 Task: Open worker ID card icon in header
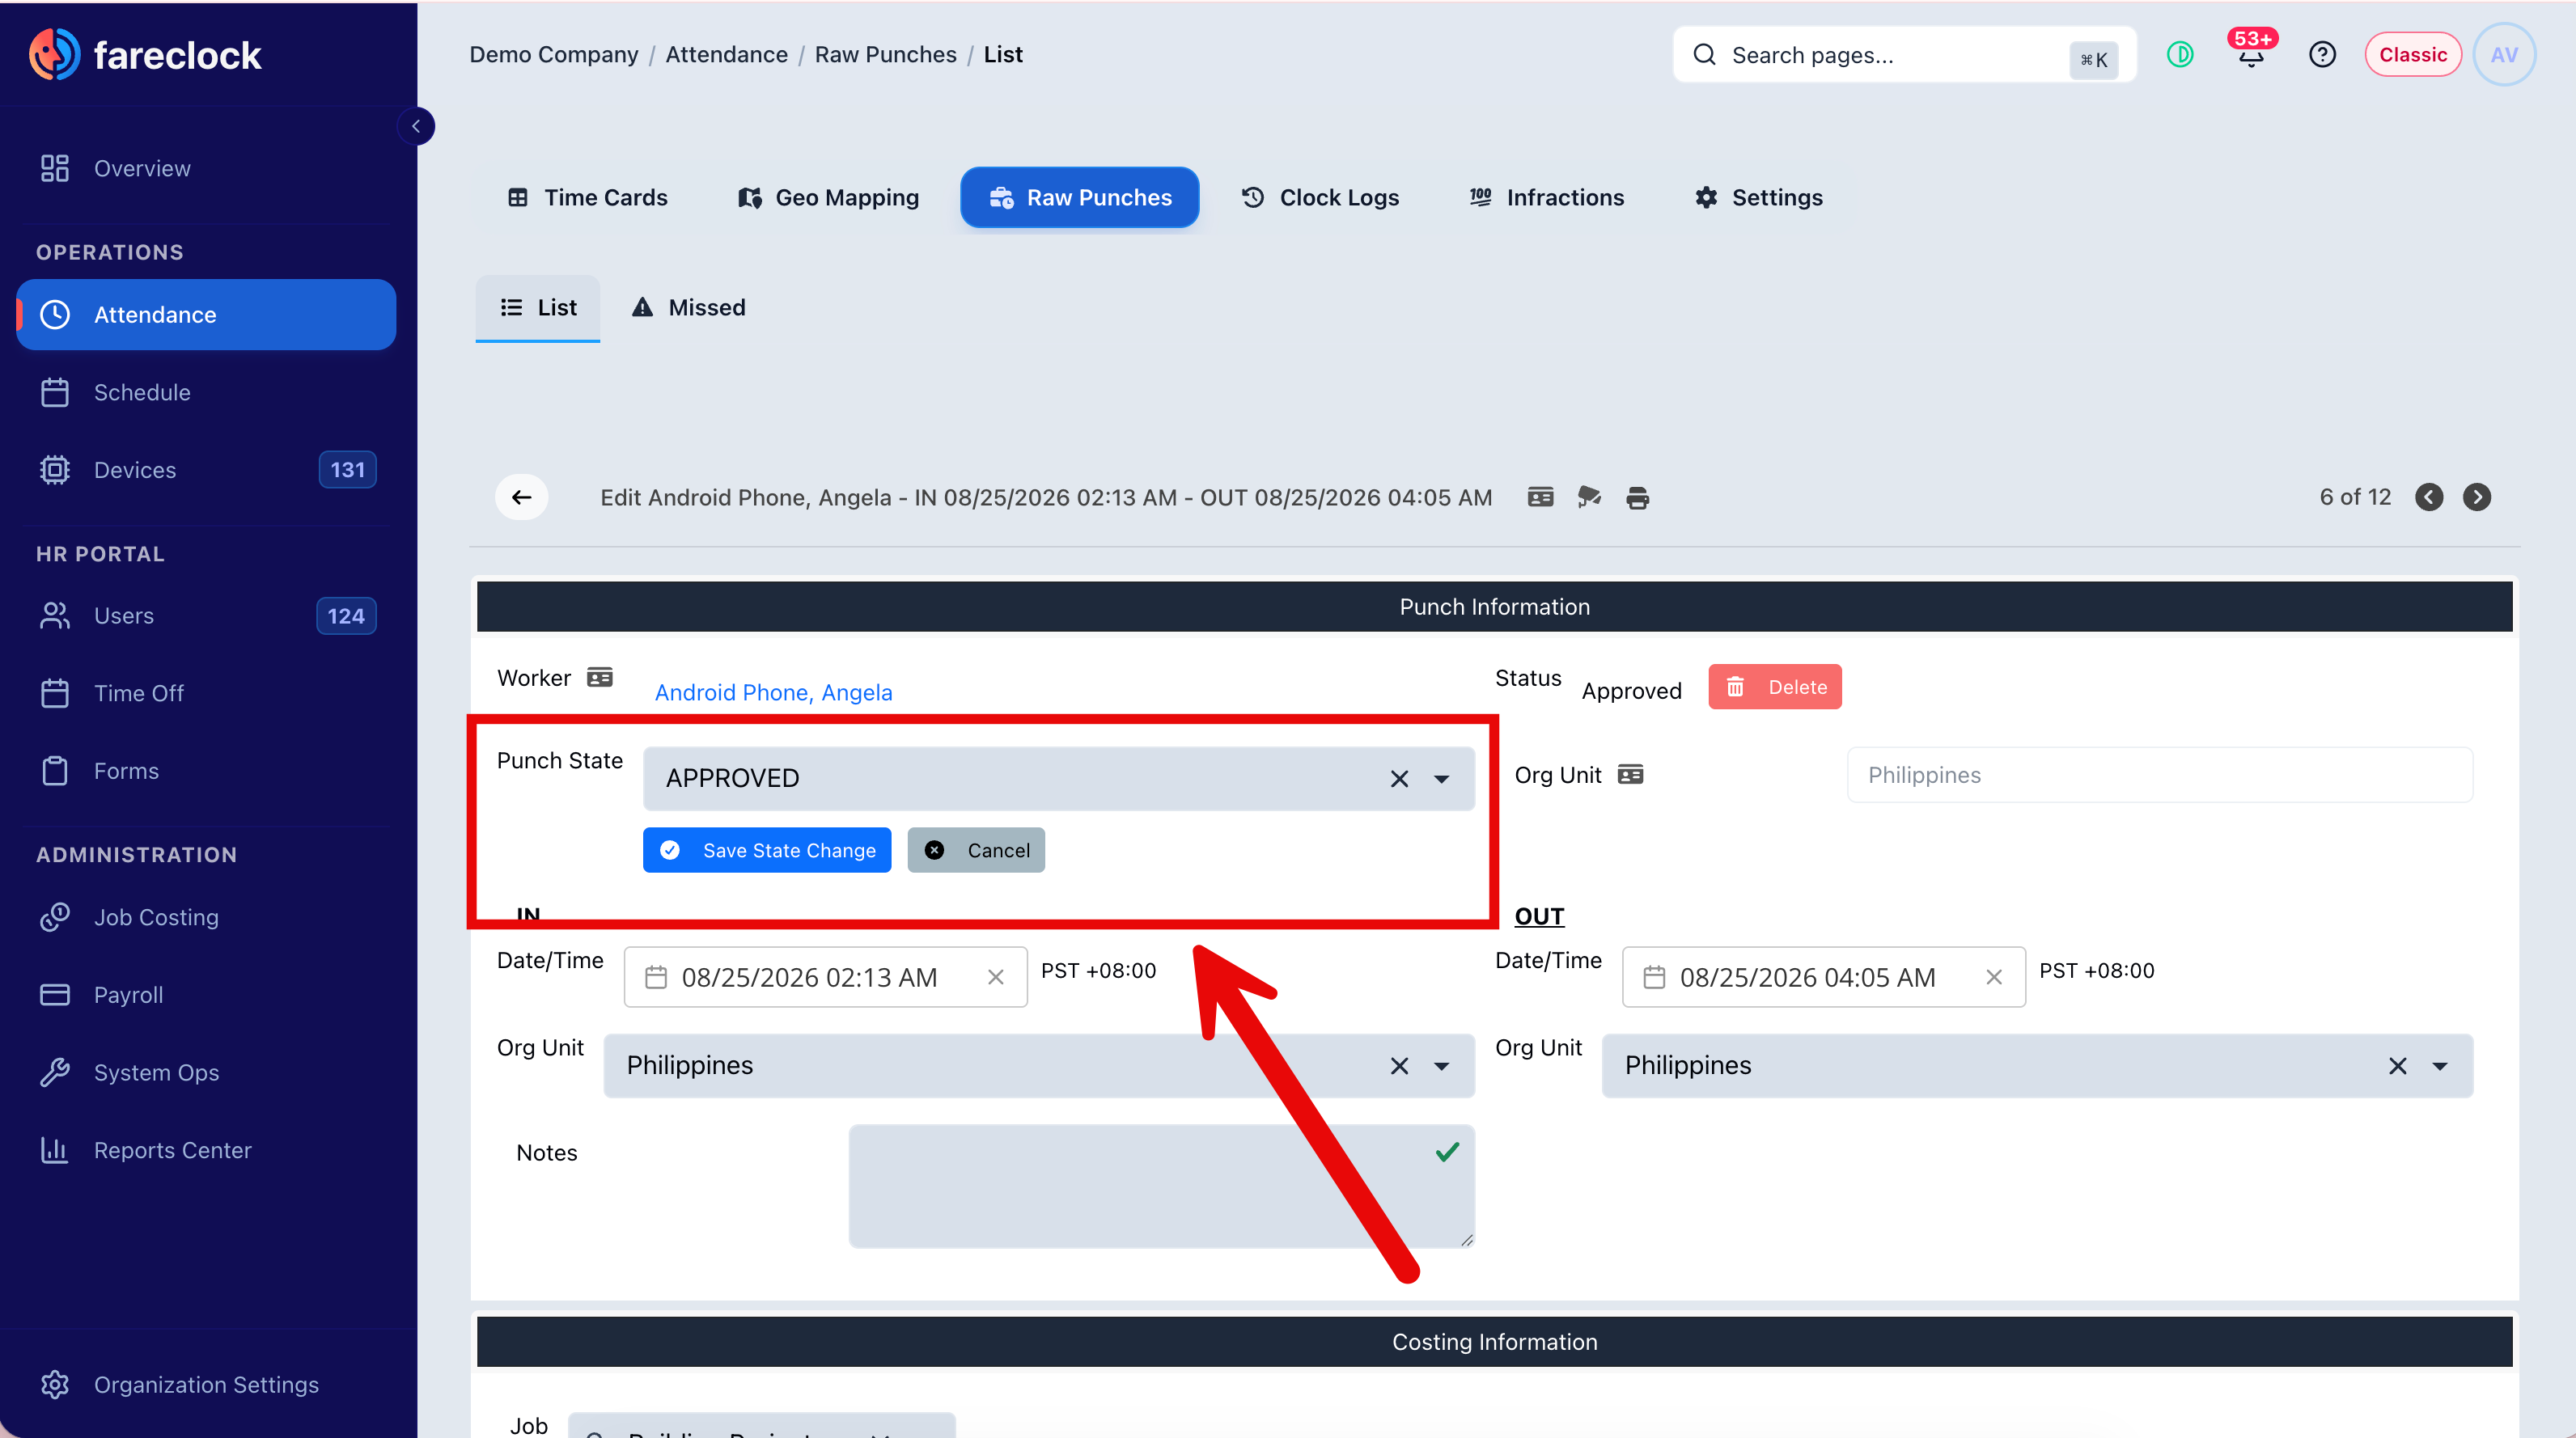tap(1540, 497)
